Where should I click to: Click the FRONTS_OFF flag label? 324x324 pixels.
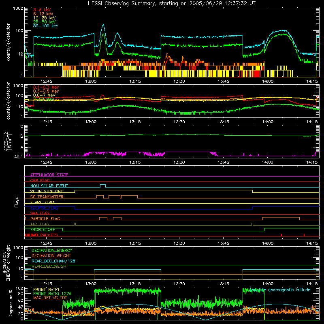(43, 230)
